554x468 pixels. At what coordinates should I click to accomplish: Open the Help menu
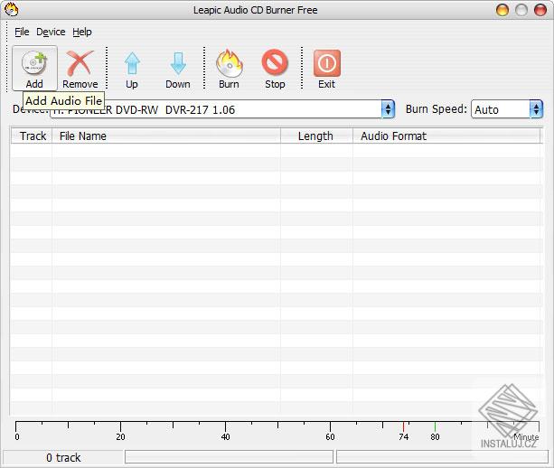click(x=82, y=32)
